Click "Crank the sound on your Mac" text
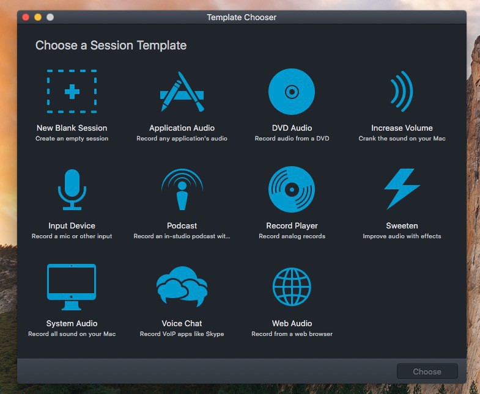 pos(402,139)
